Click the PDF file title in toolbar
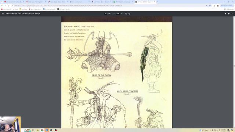 [x=23, y=14]
